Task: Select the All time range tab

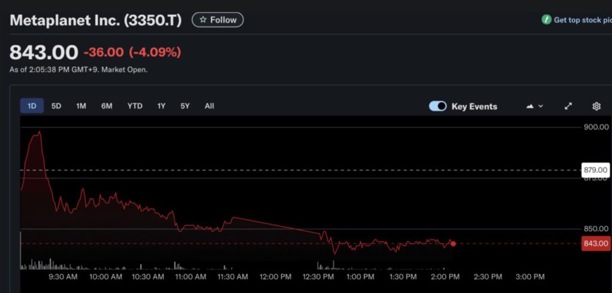Action: (x=209, y=106)
